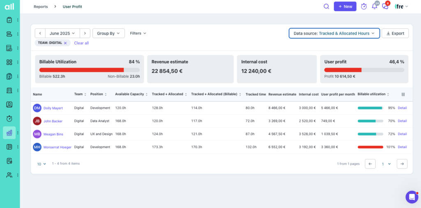Click Monserrat Hoeger's red 101% utilization bar
Image resolution: width=421 pixels, height=208 pixels.
tap(370, 147)
